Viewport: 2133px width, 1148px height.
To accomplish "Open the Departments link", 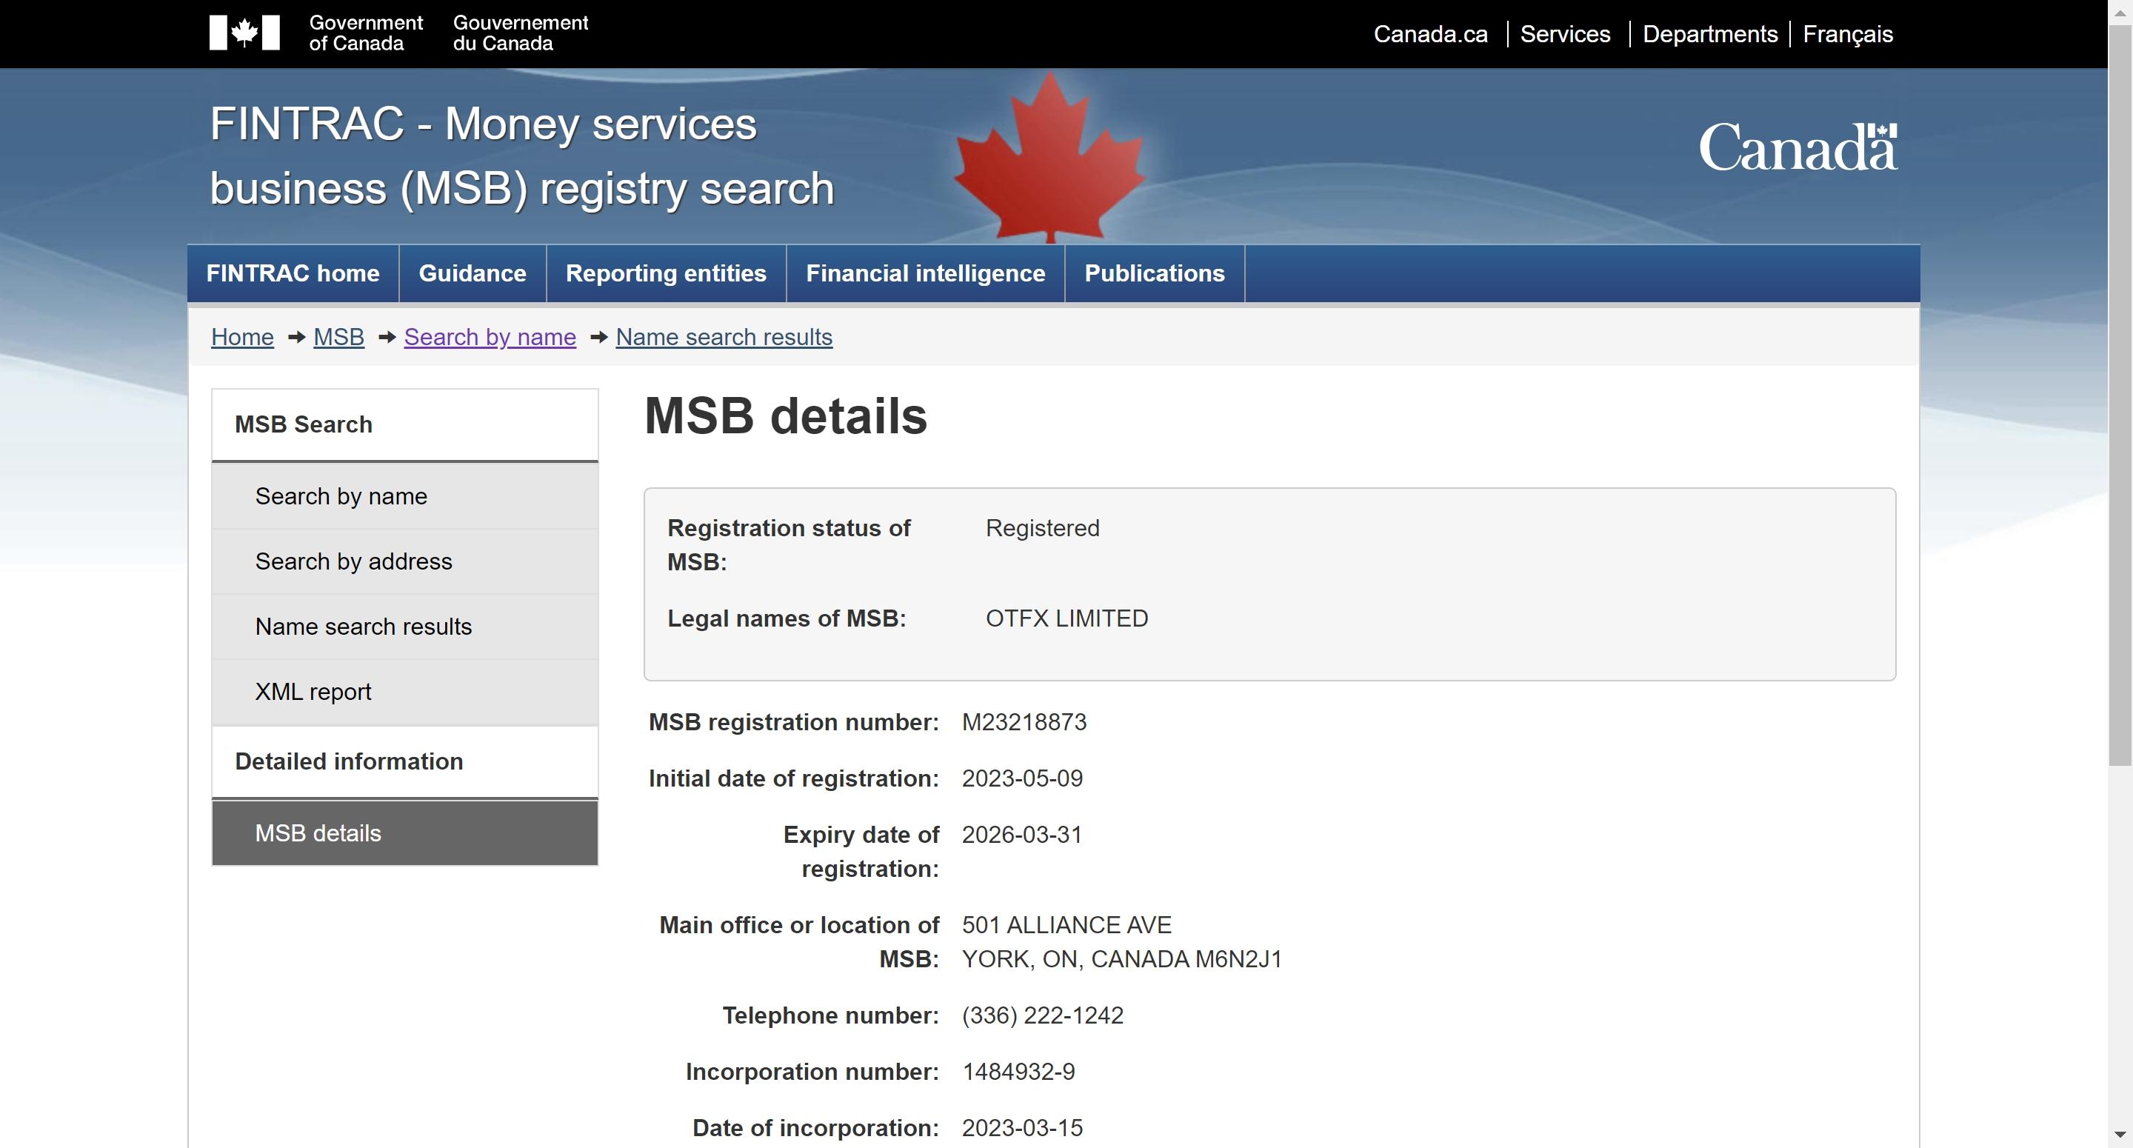I will 1710,34.
